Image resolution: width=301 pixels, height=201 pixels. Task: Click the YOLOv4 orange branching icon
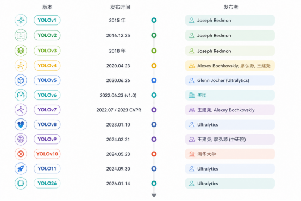(x=21, y=66)
